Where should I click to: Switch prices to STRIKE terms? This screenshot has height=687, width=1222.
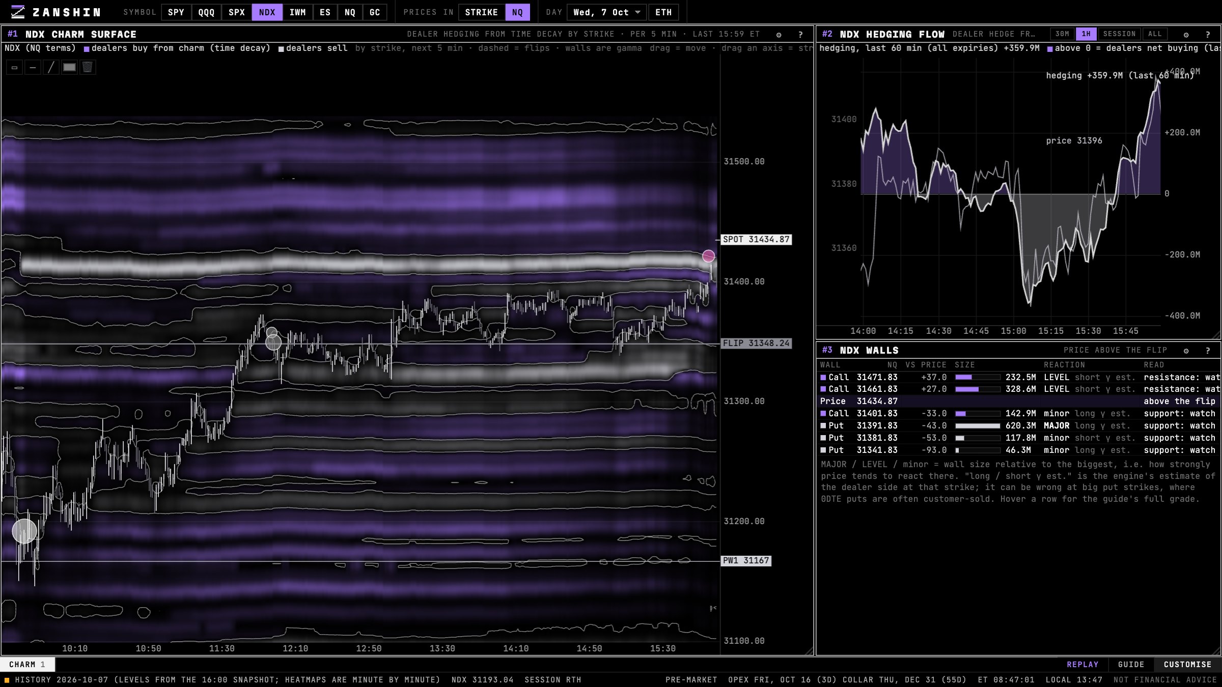coord(482,12)
